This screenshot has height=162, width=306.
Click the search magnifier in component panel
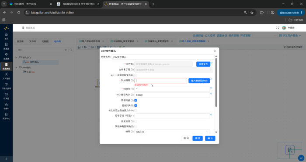tap(71, 50)
